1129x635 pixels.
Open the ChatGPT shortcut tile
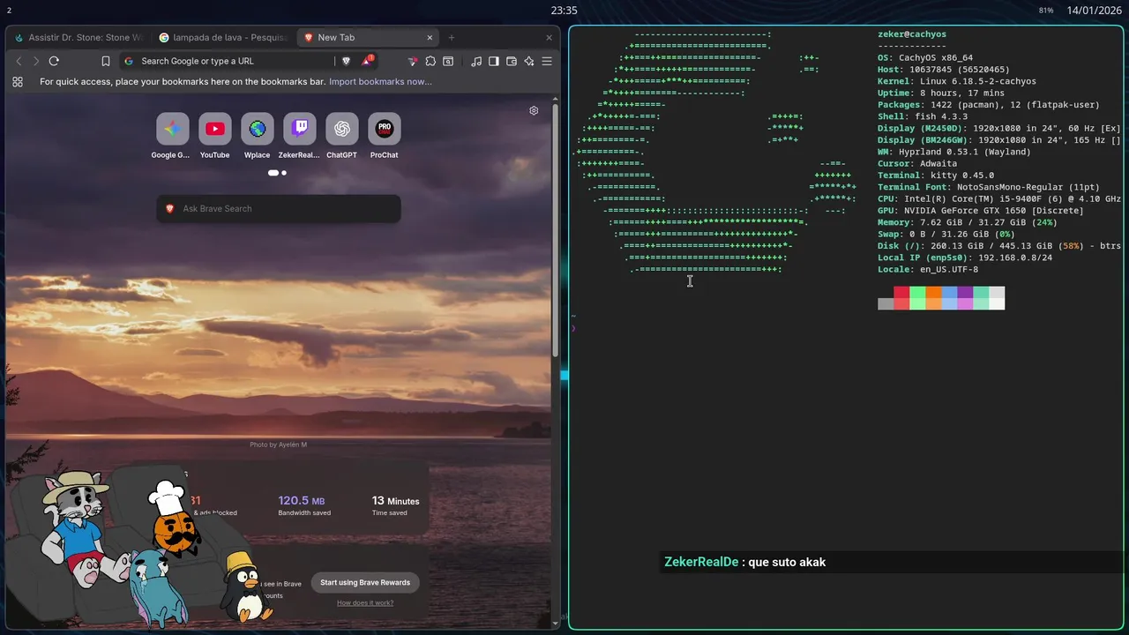(x=341, y=136)
